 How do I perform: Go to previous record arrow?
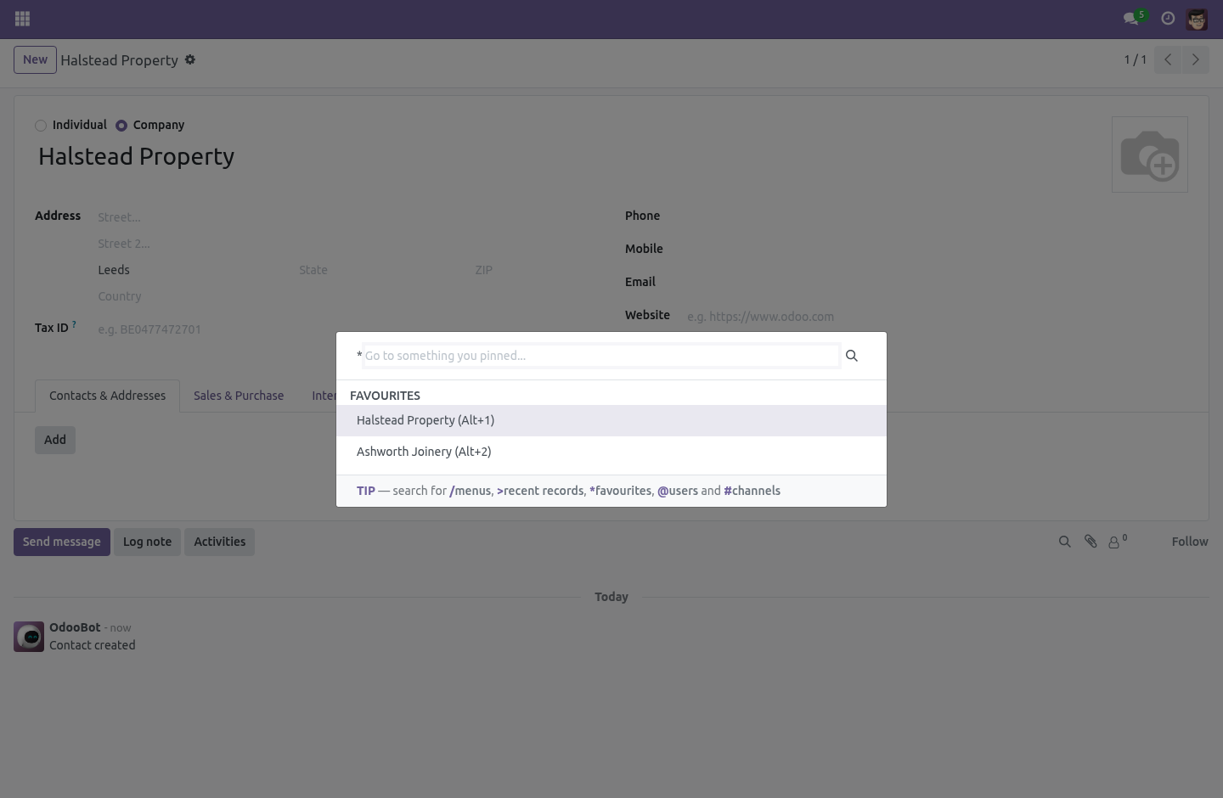(x=1168, y=59)
